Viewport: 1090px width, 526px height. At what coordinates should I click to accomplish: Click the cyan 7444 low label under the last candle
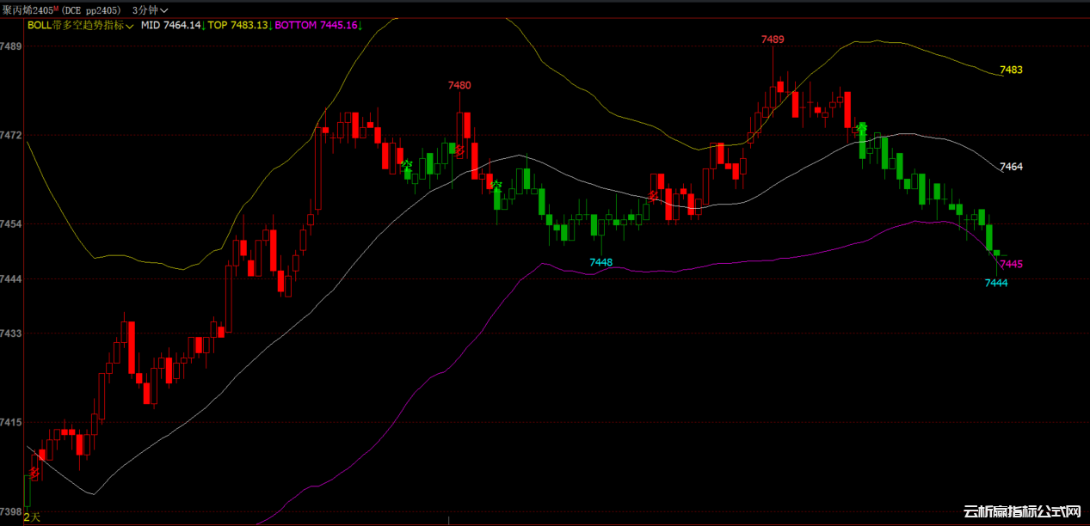click(x=996, y=283)
